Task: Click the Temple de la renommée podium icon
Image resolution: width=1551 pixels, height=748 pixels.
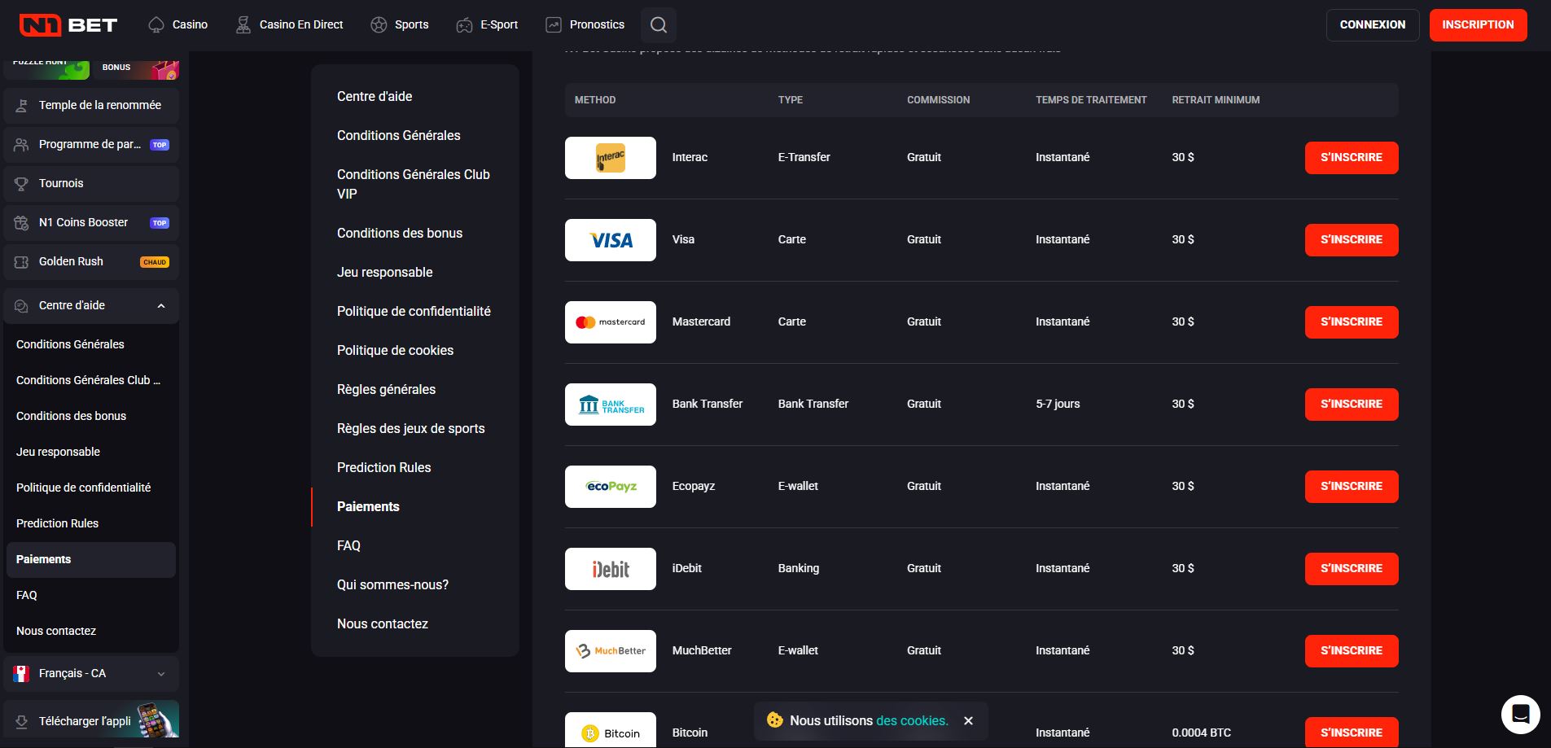Action: tap(22, 106)
